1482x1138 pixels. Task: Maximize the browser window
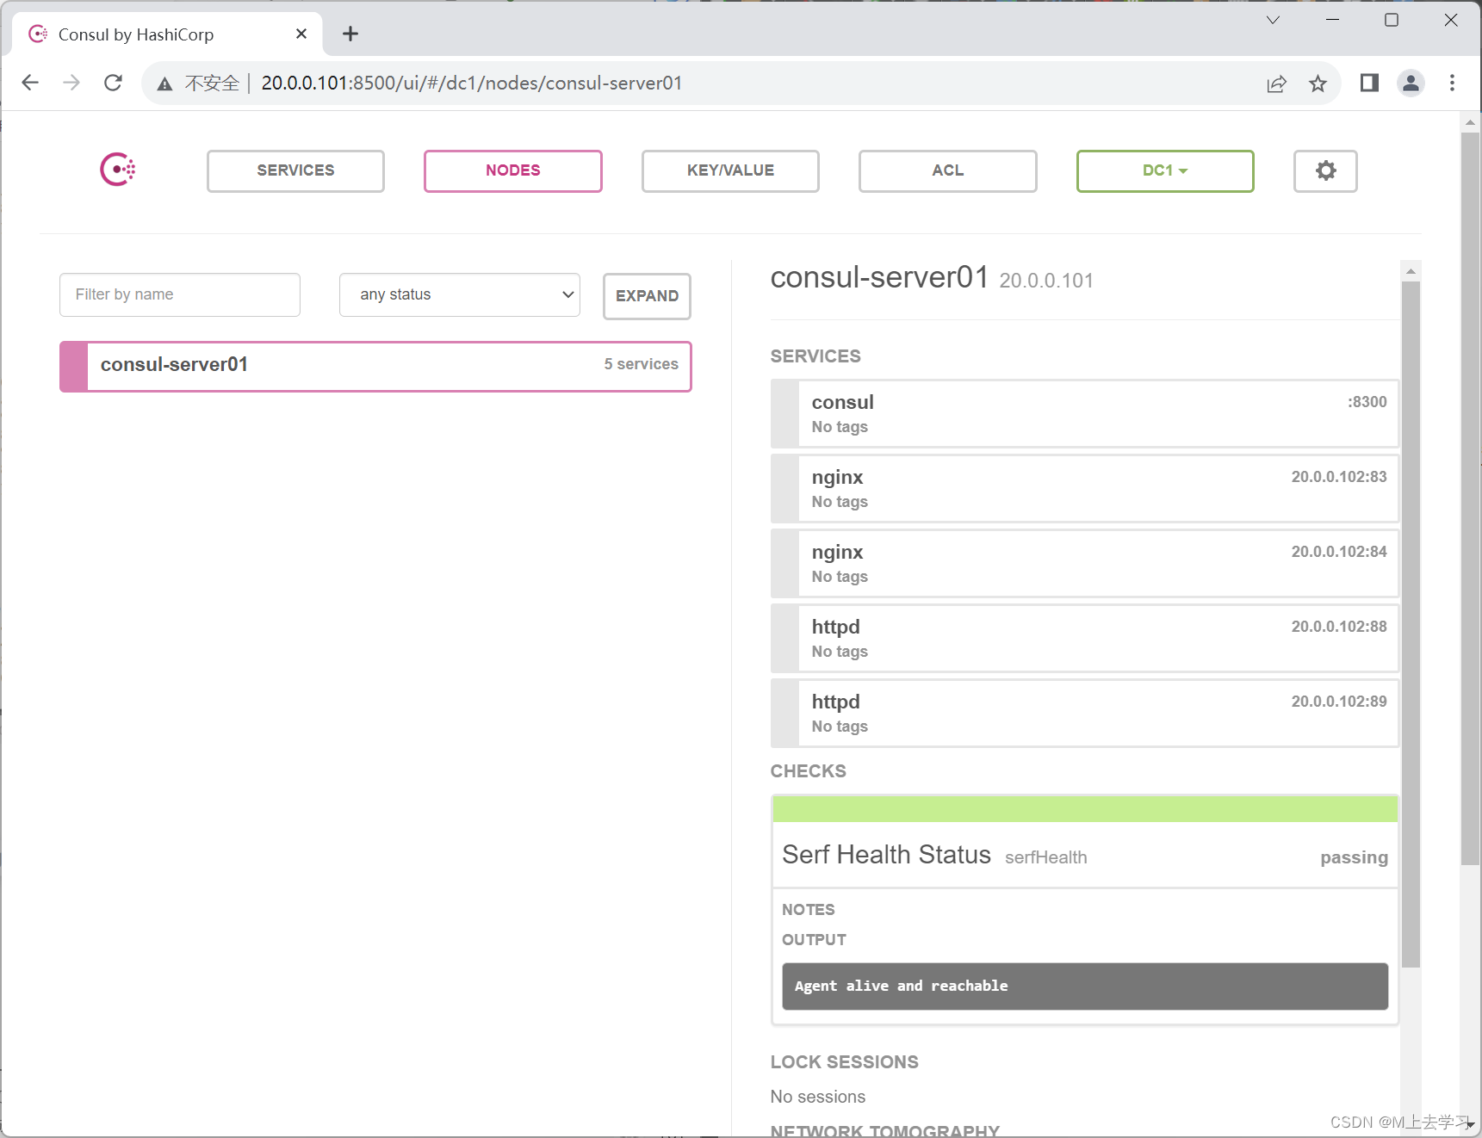1392,20
